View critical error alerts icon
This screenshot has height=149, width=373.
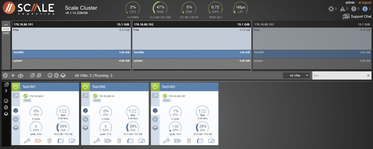pos(331,9)
